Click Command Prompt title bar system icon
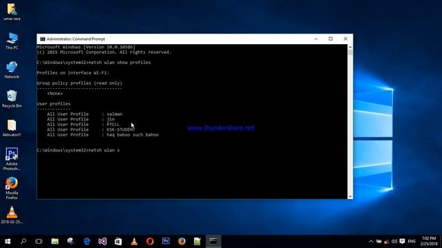442x248 pixels. [43, 39]
